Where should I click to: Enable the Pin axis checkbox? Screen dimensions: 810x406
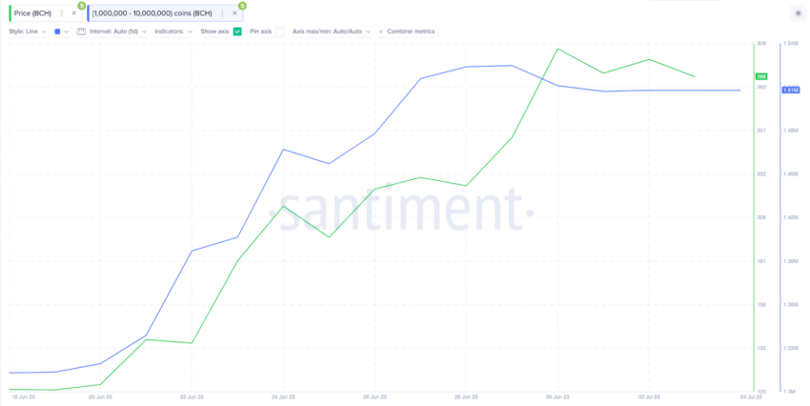[x=280, y=31]
